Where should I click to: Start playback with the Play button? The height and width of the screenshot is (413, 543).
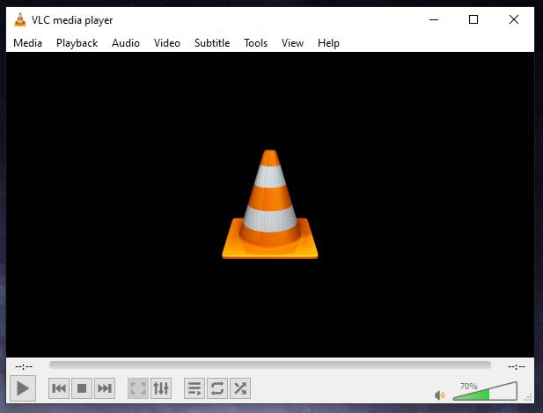23,388
